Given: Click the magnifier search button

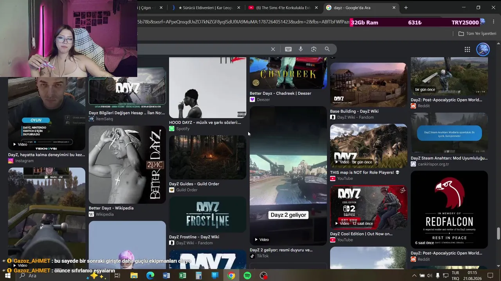Looking at the screenshot, I should pos(327,49).
